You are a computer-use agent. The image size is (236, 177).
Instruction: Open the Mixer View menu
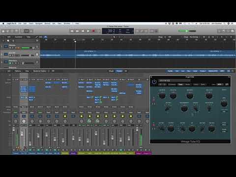click(x=27, y=71)
